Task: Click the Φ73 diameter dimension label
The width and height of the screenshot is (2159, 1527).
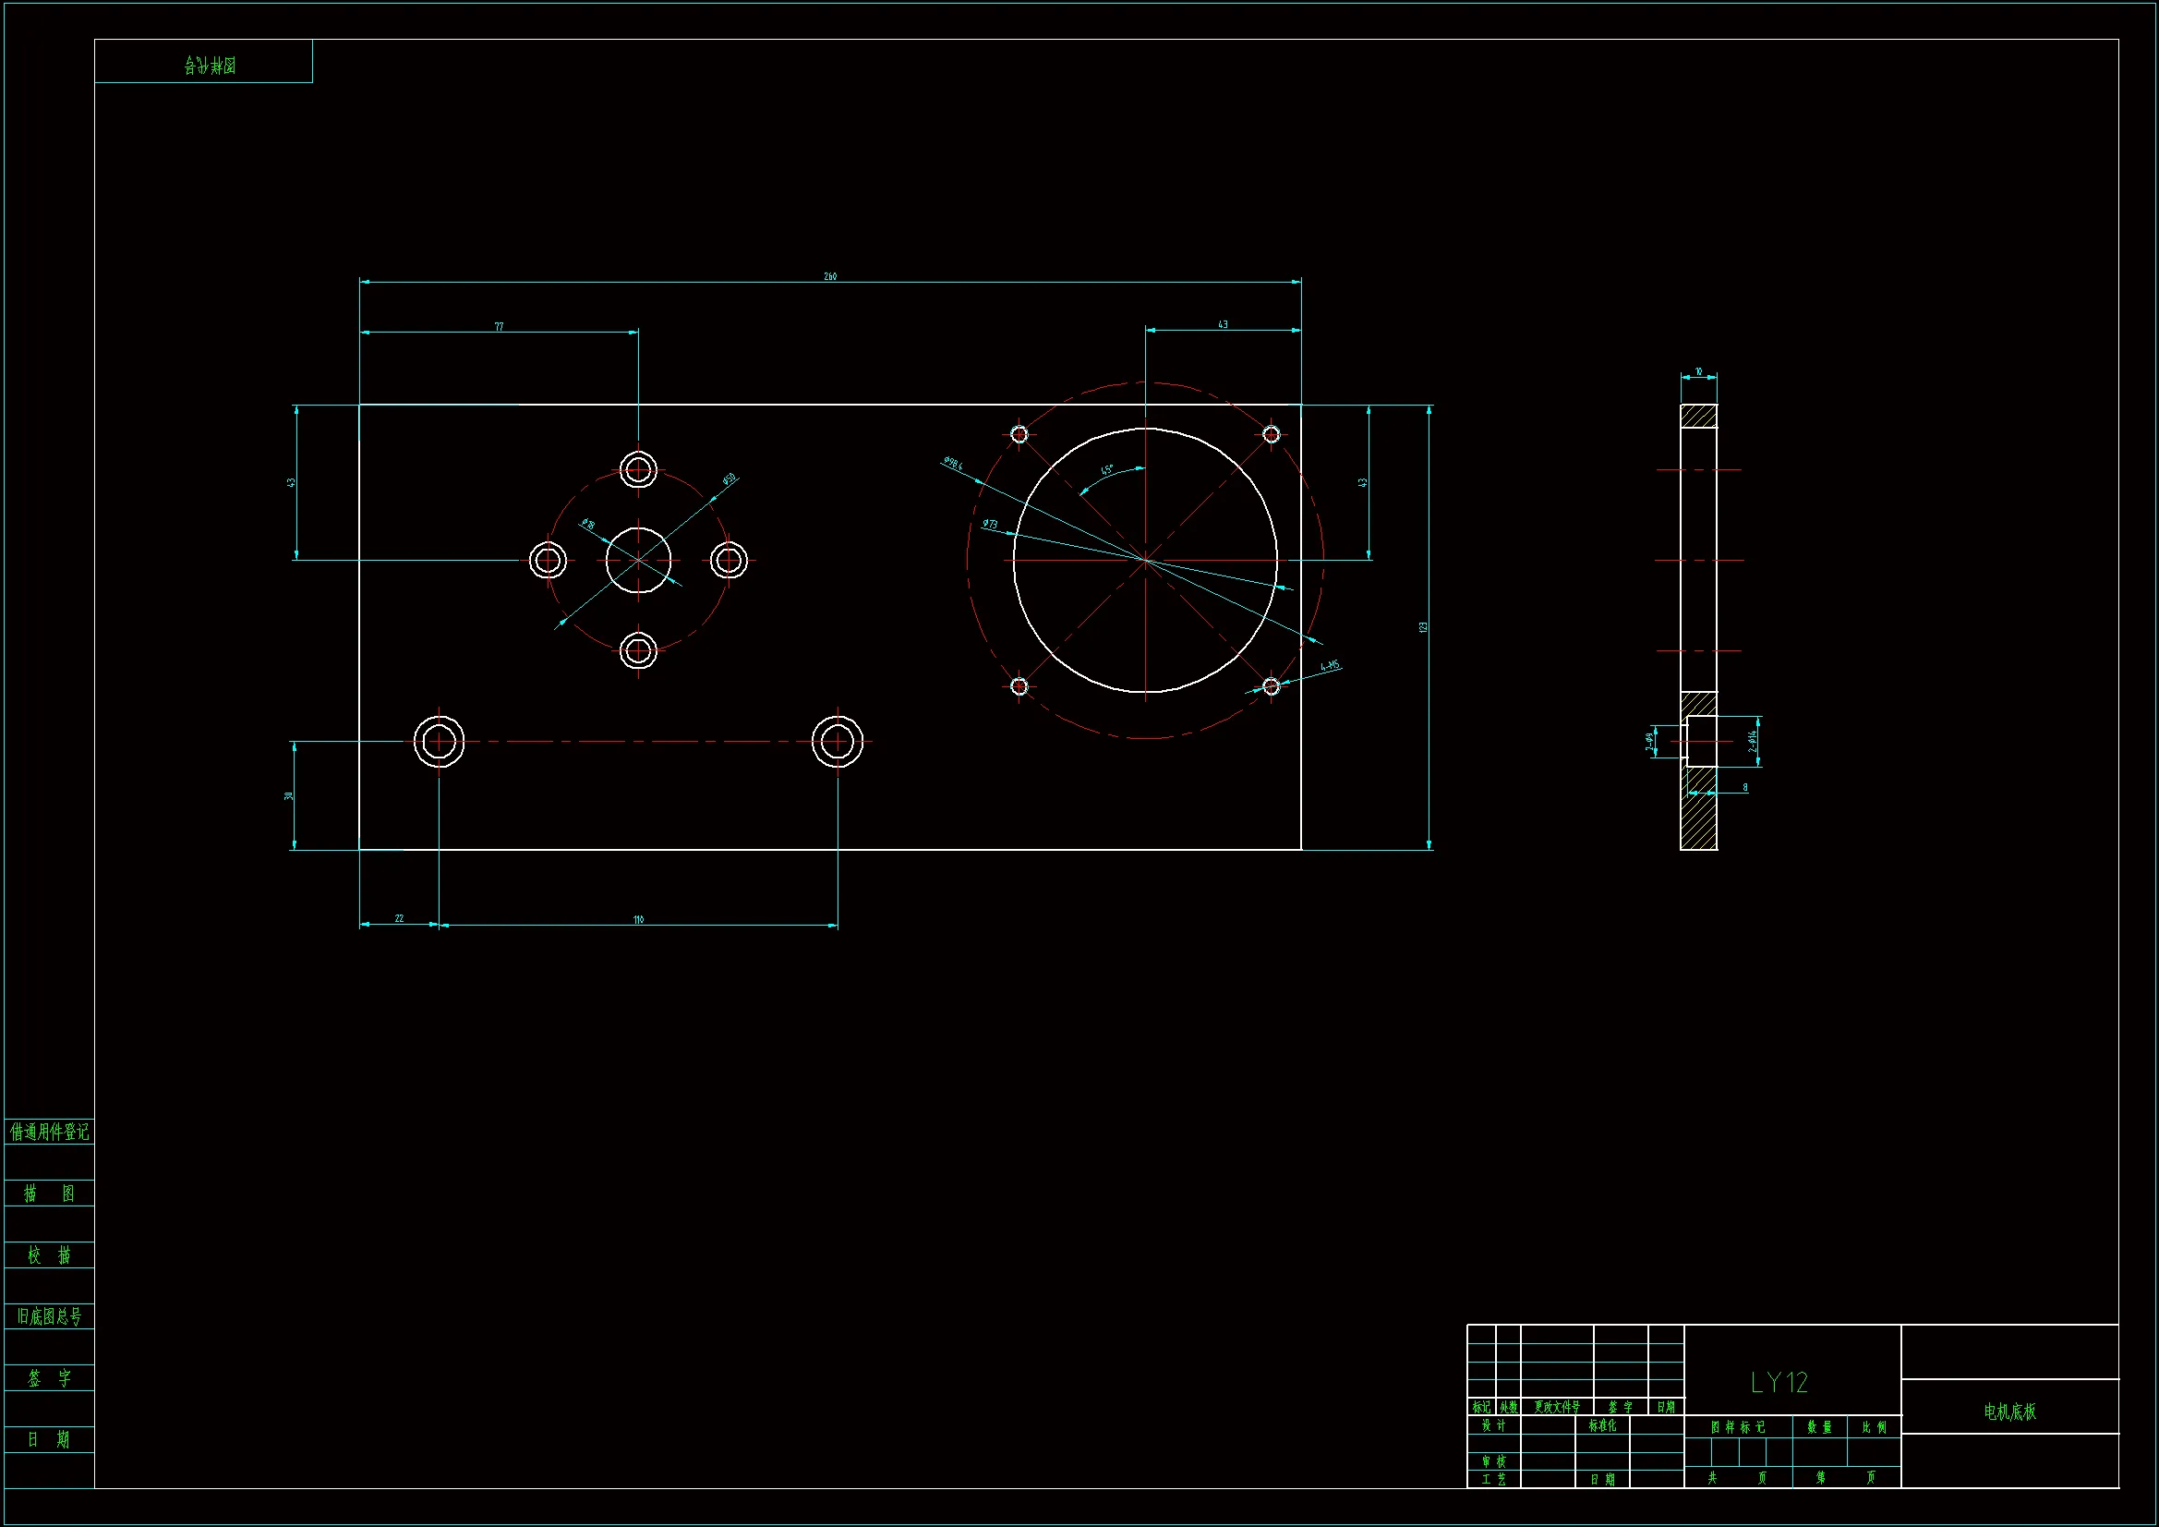Action: [x=990, y=524]
